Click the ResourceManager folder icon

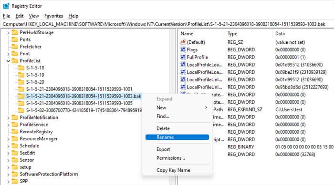click(x=15, y=139)
